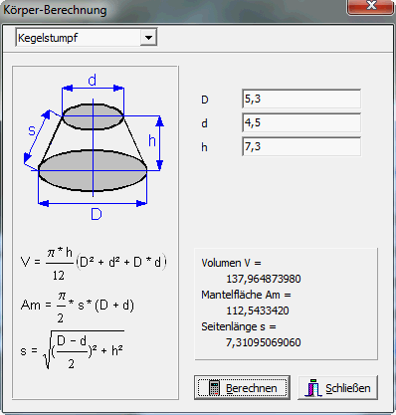Focus the d input field containing 4,5
Viewport: 396px width, 415px height.
pyautogui.click(x=301, y=122)
